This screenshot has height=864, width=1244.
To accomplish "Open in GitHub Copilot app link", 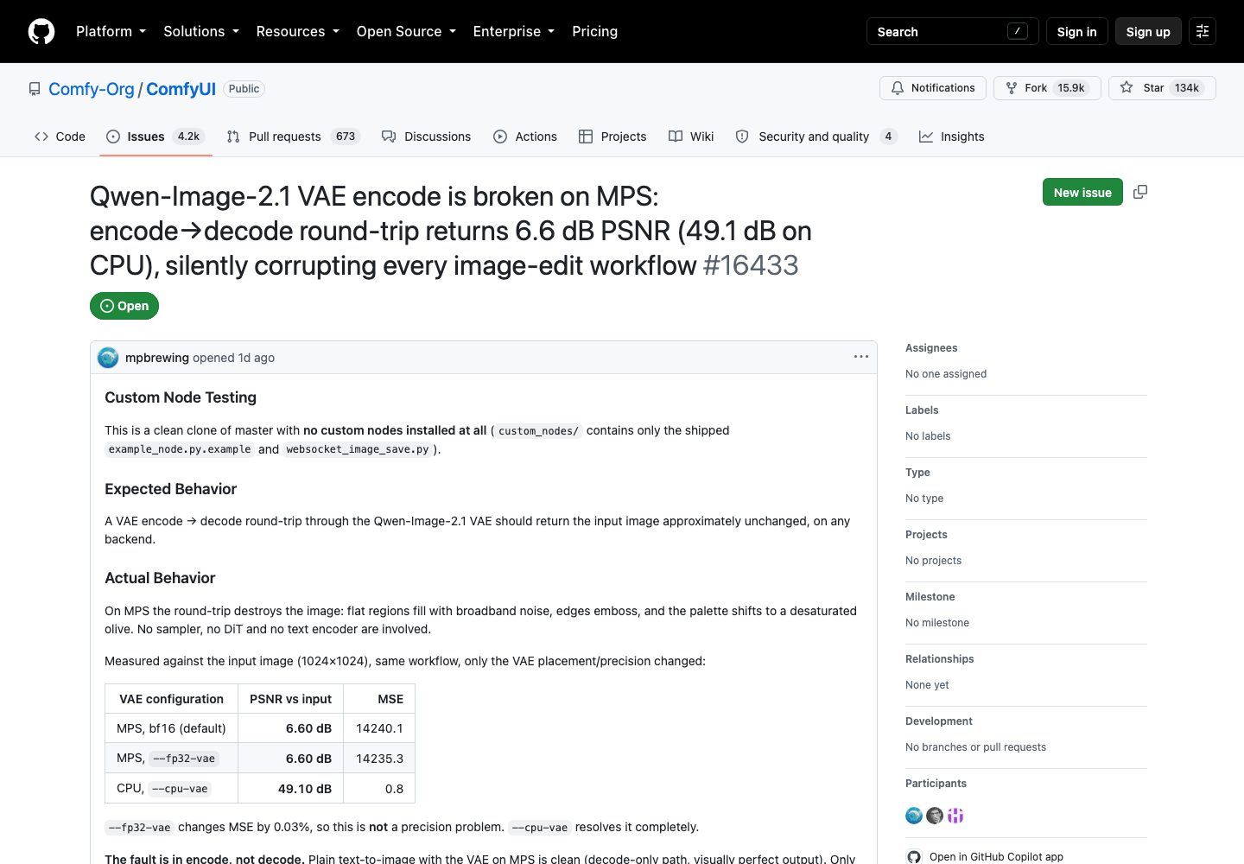I will (996, 857).
